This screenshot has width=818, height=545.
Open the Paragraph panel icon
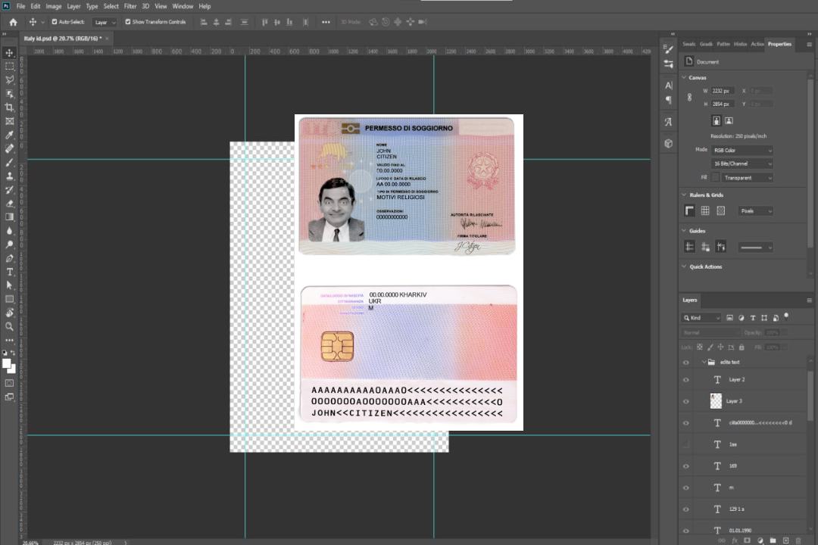pyautogui.click(x=669, y=100)
